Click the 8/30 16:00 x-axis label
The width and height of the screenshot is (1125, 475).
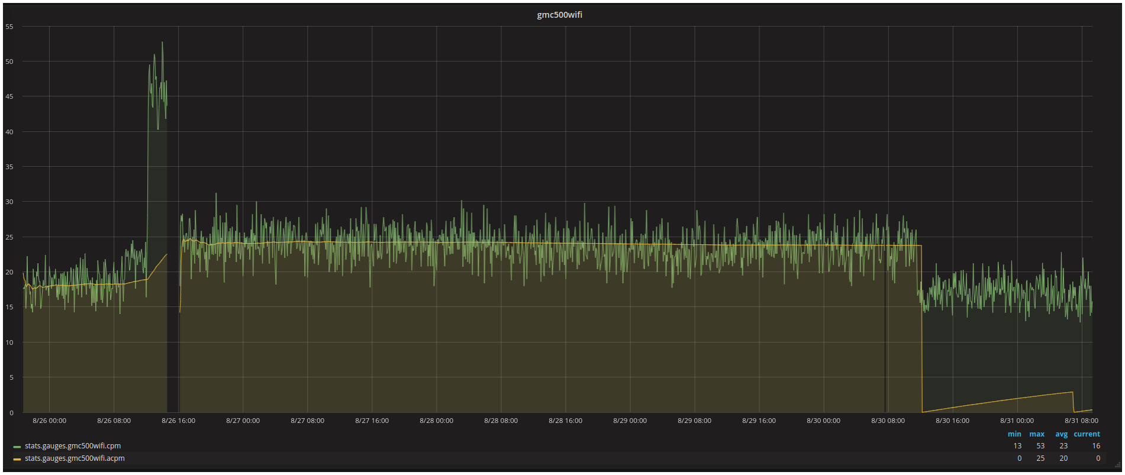point(953,421)
